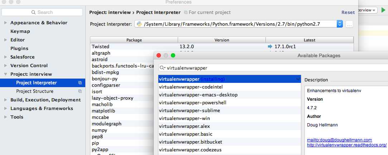Click the green Run button in IDE
Viewport: 388px width, 155px height.
tap(383, 10)
